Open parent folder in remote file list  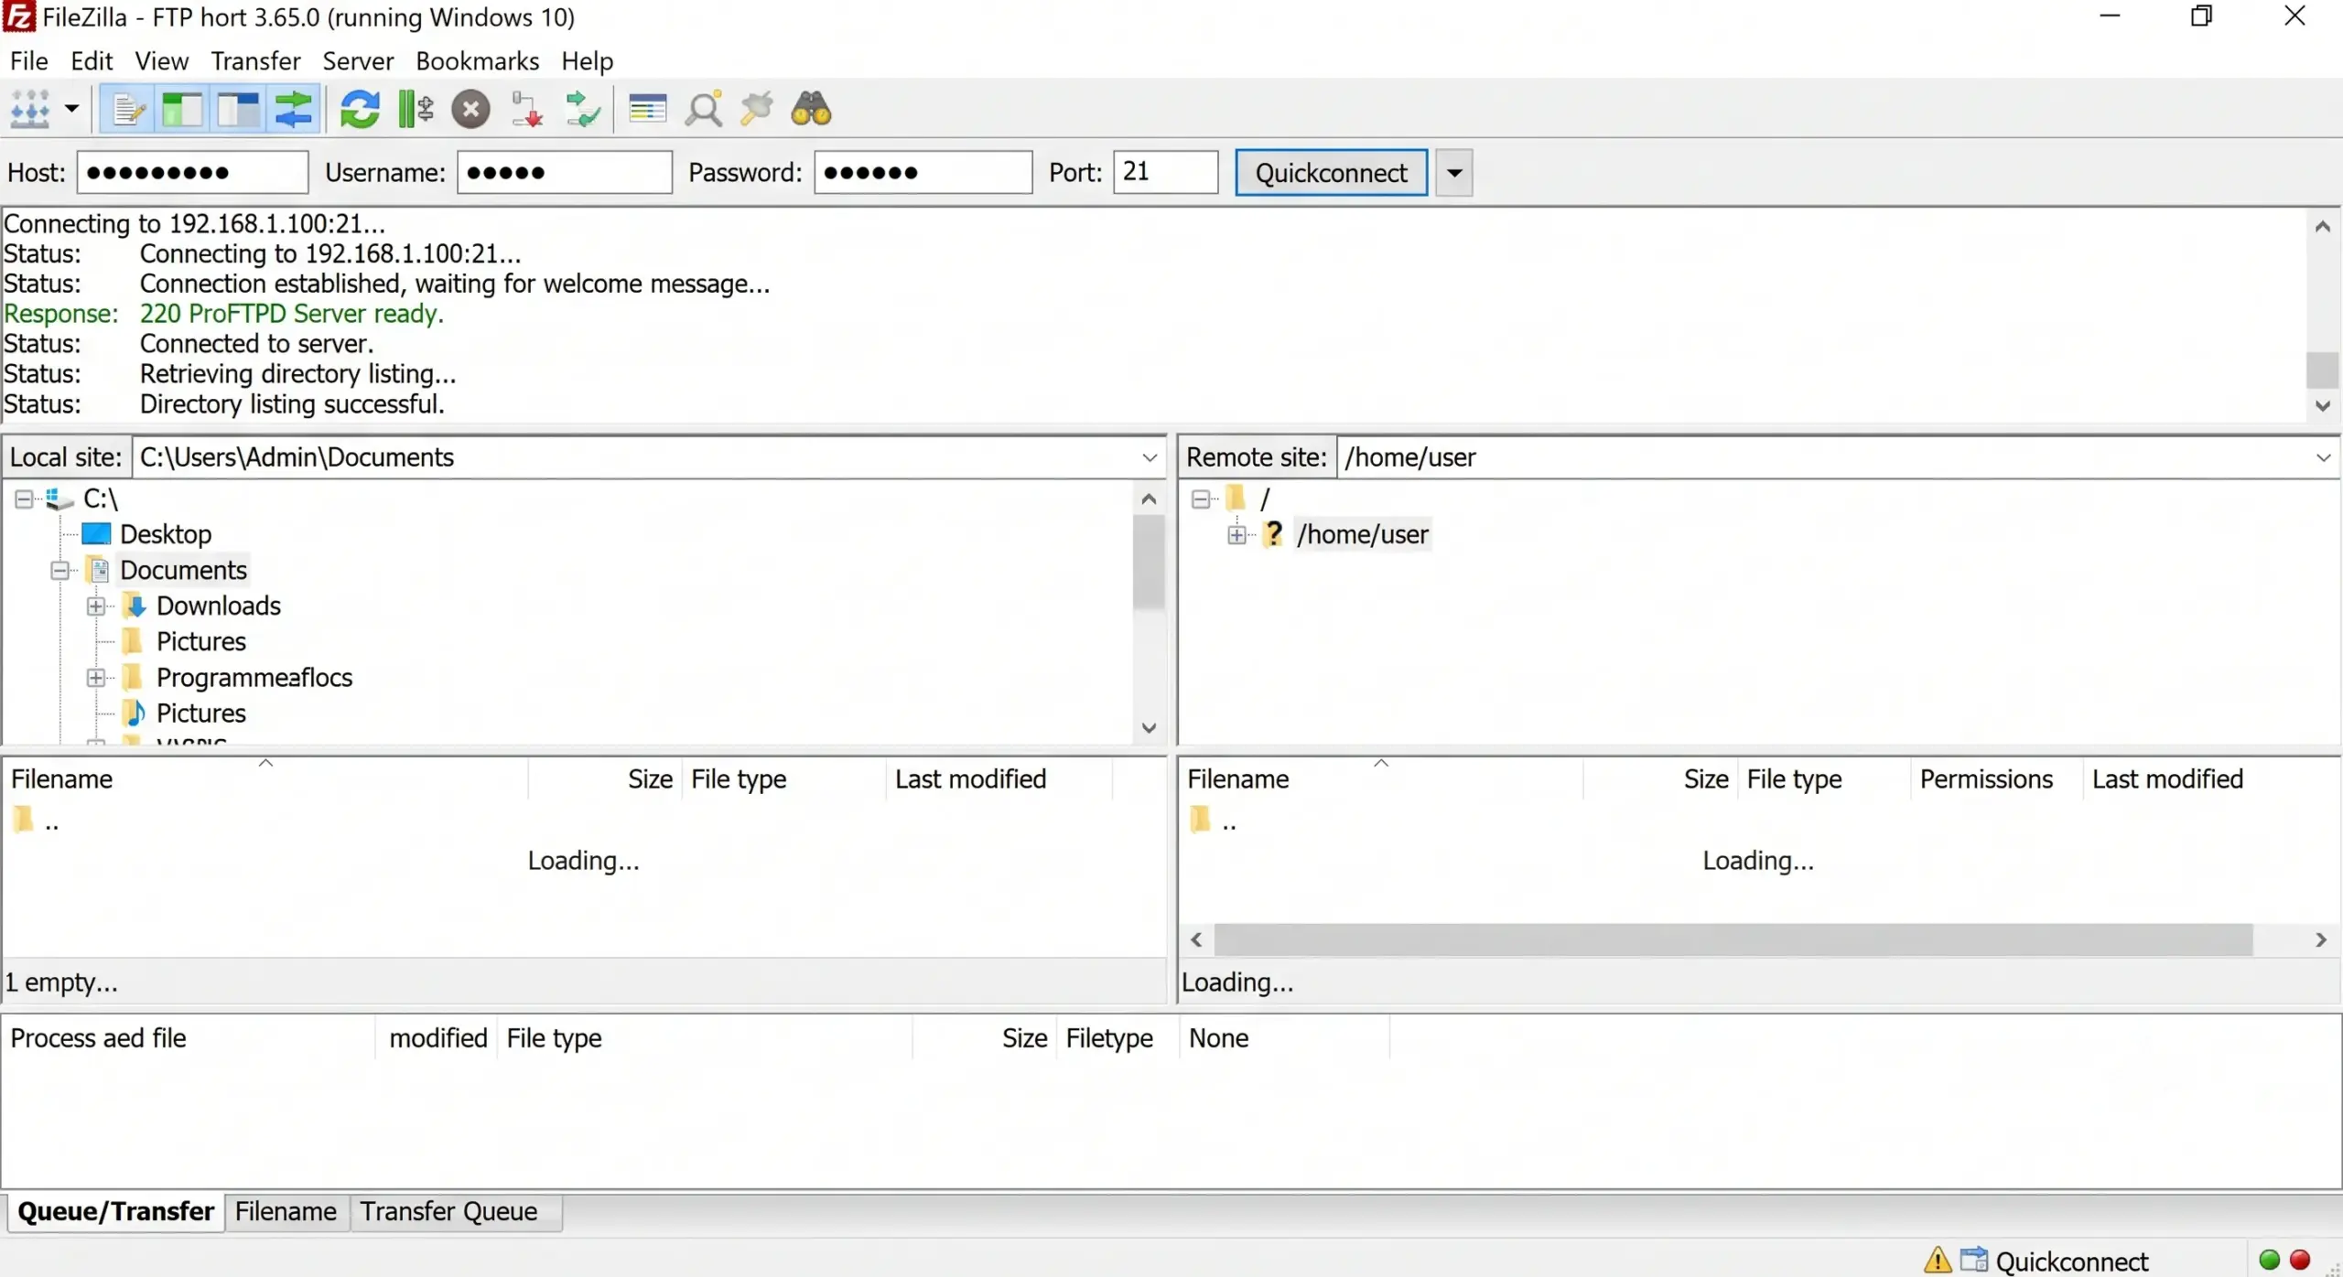pos(1214,821)
